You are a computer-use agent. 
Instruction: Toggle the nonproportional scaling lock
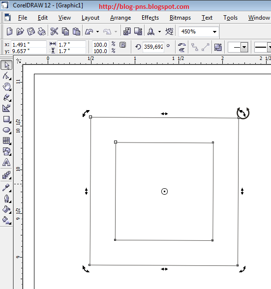(122, 45)
